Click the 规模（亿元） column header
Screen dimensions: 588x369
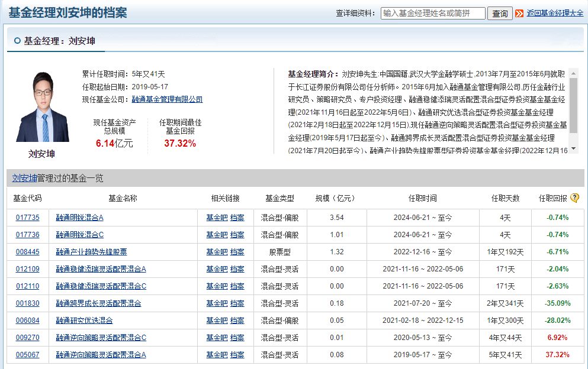tap(336, 198)
